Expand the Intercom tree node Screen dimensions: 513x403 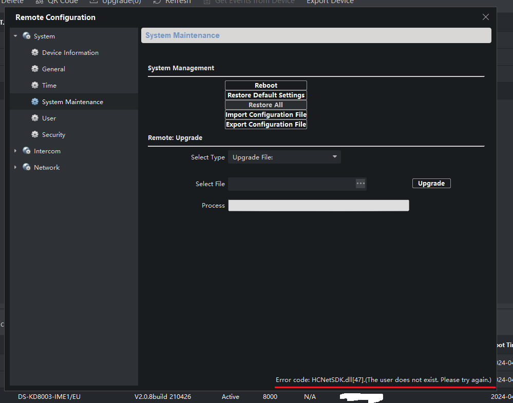coord(15,151)
